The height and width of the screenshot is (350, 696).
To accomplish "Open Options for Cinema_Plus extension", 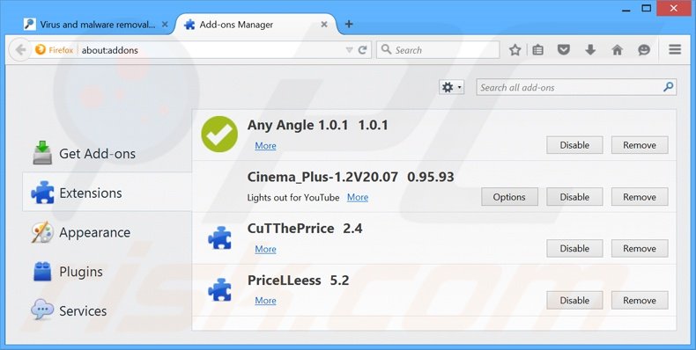I will pos(509,197).
